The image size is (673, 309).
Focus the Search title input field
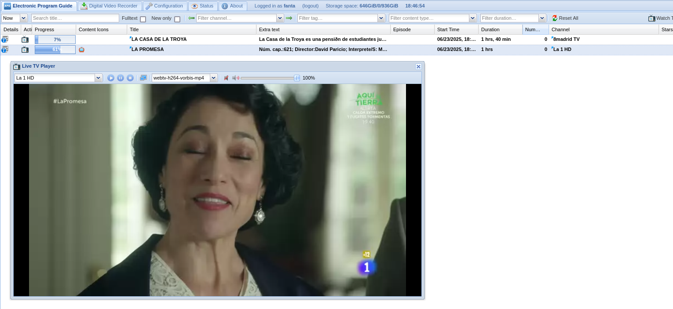point(75,18)
